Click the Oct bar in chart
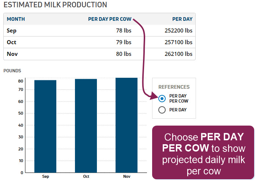Image resolution: width=260 pixels, height=184 pixels. 86,126
